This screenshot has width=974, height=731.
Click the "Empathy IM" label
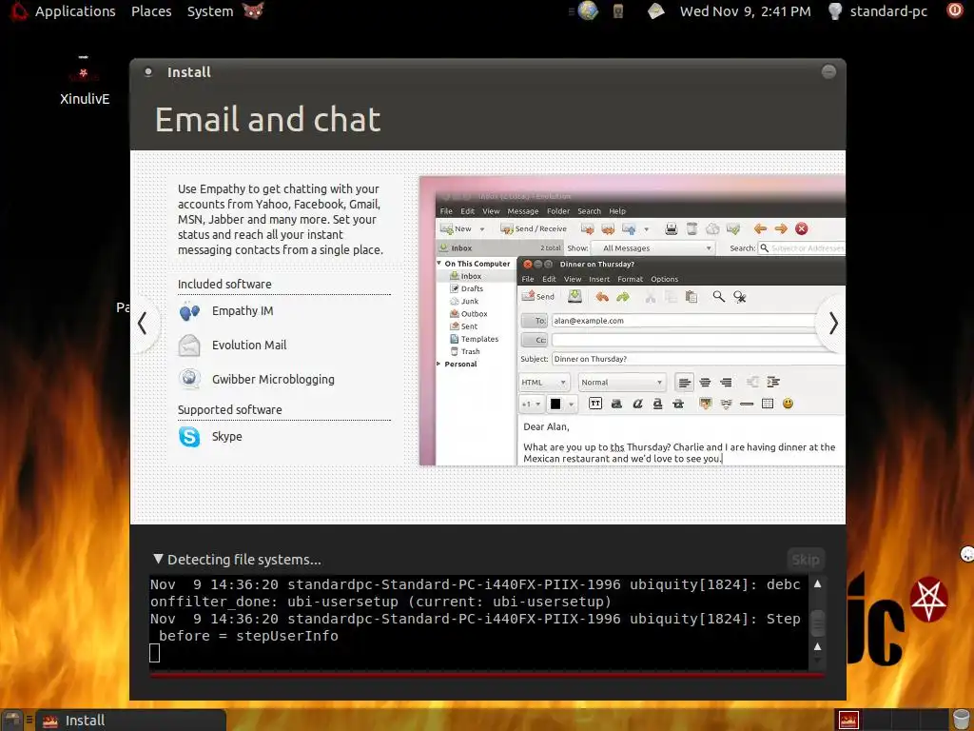click(x=243, y=311)
